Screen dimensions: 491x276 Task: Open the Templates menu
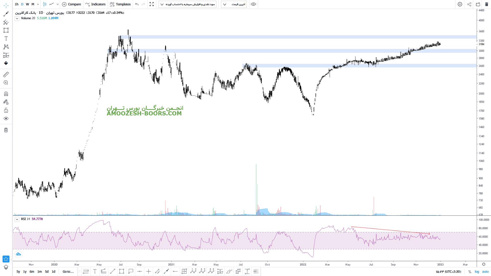click(x=120, y=4)
